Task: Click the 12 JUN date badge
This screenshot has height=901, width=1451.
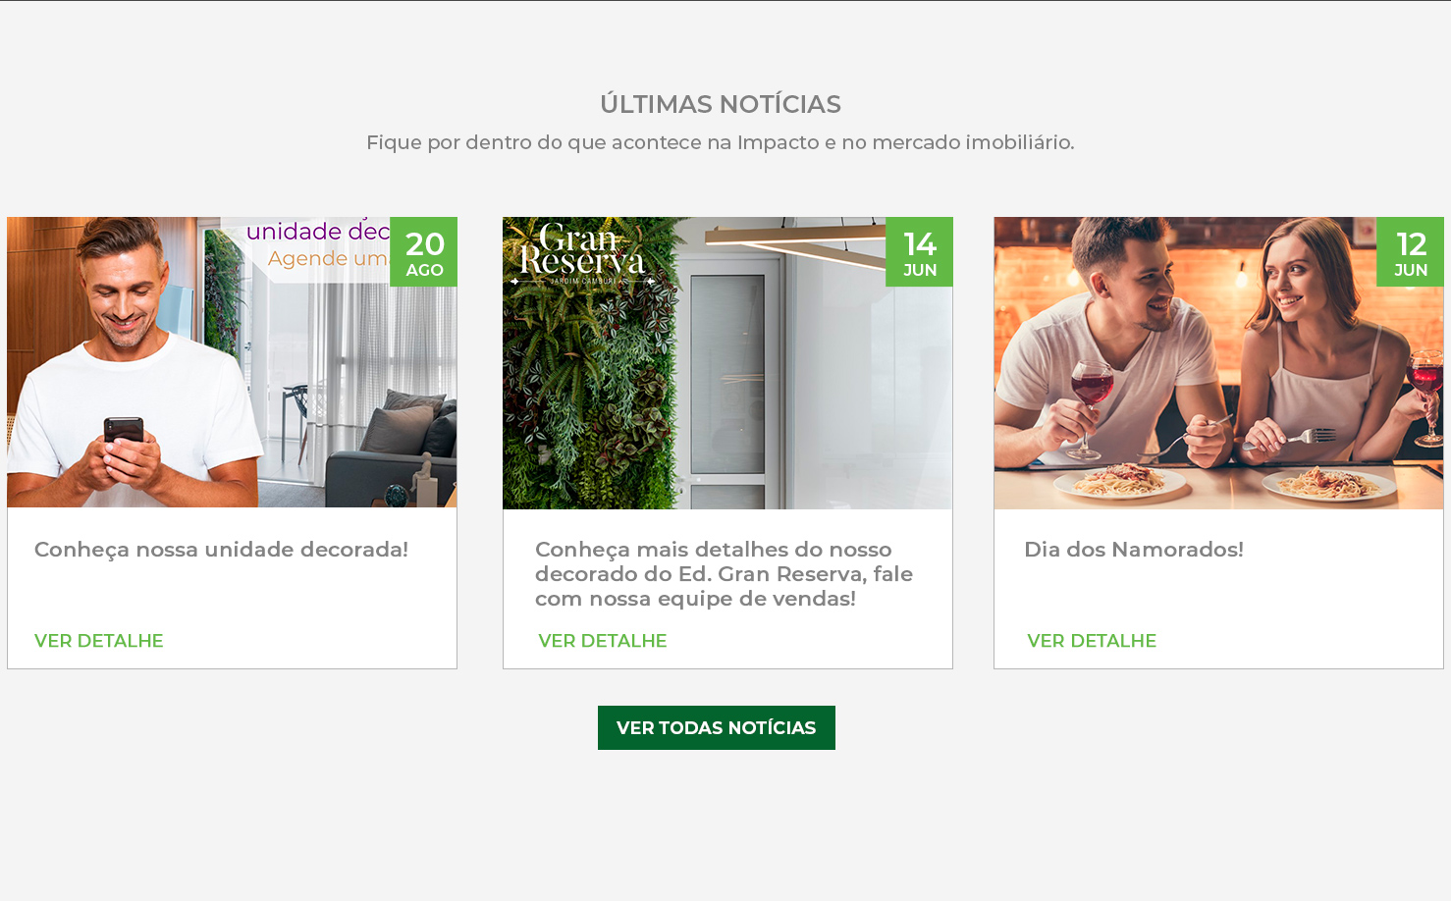Action: (x=1410, y=251)
